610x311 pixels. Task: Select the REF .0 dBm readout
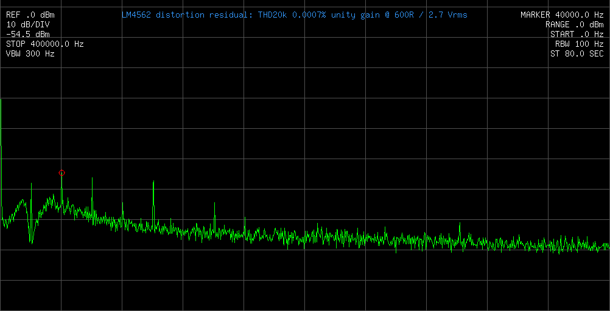[x=30, y=15]
